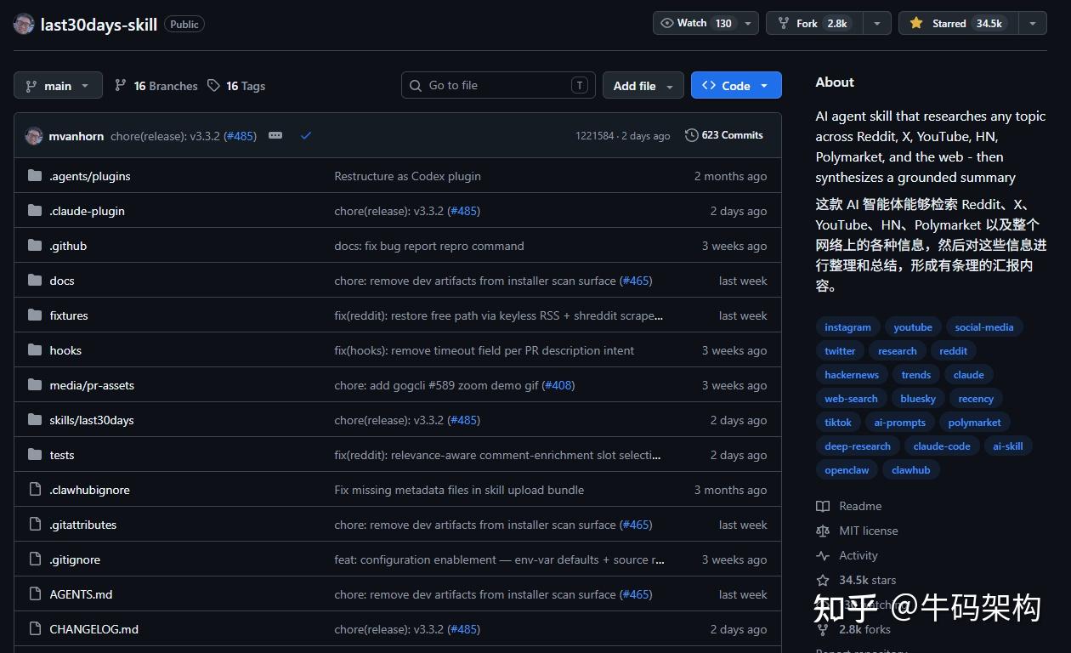The image size is (1071, 653).
Task: Expand commit message ellipsis button
Action: click(x=275, y=135)
